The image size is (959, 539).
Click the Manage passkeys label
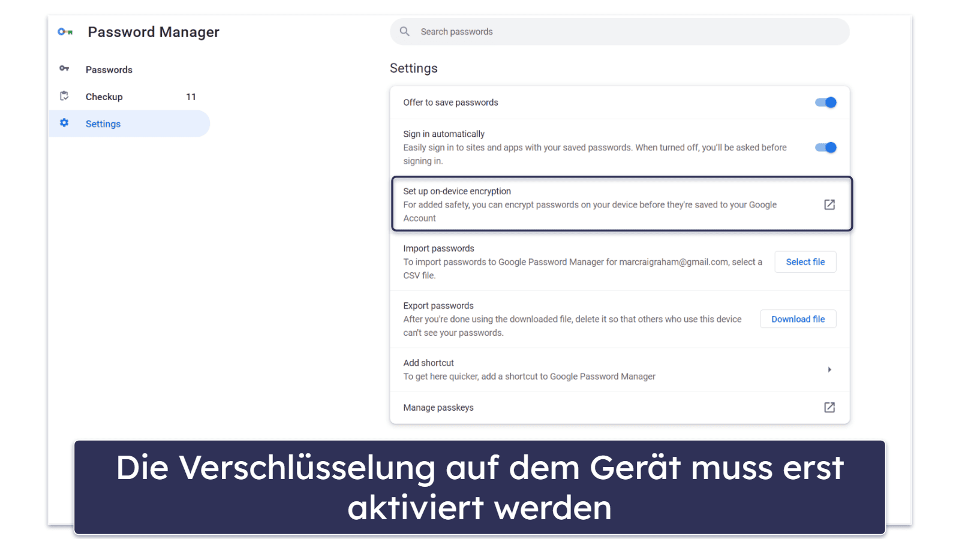coord(438,408)
